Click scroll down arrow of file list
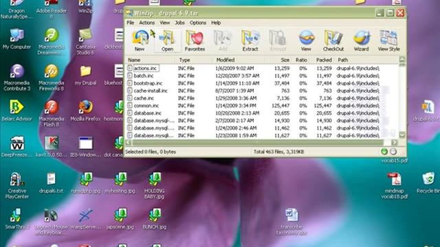 [x=401, y=134]
